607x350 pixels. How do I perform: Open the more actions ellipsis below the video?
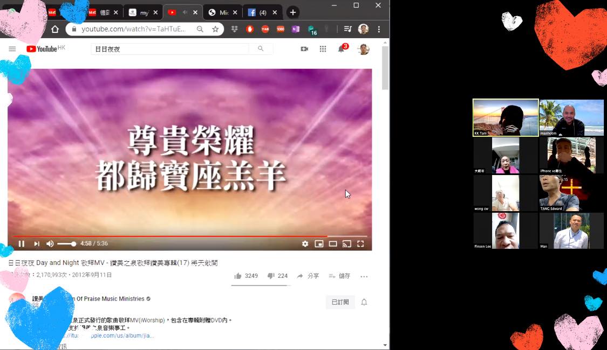coord(364,276)
